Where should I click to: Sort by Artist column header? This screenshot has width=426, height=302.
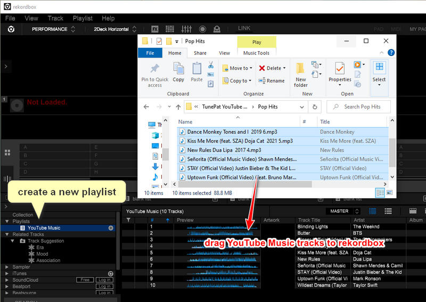click(359, 220)
